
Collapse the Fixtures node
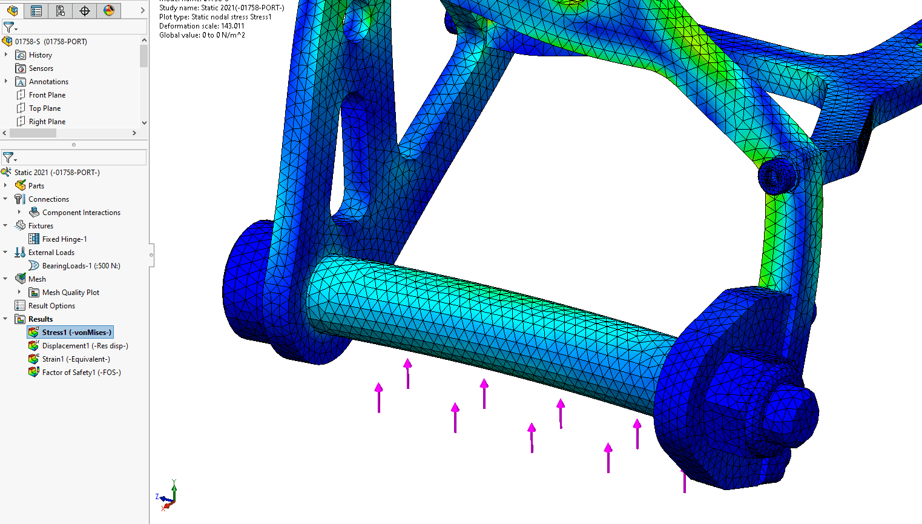click(6, 225)
